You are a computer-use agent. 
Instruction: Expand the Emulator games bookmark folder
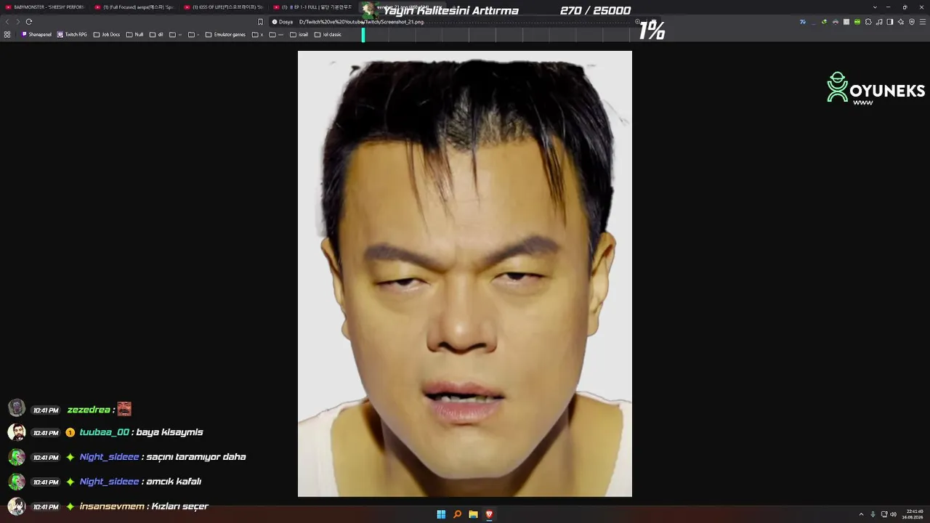[x=226, y=34]
